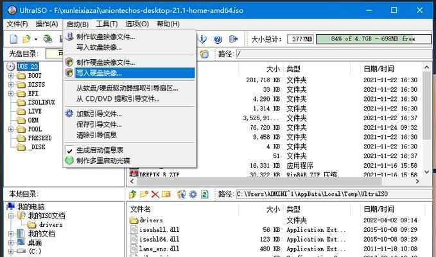Click the local Up directory icon

coord(133,194)
